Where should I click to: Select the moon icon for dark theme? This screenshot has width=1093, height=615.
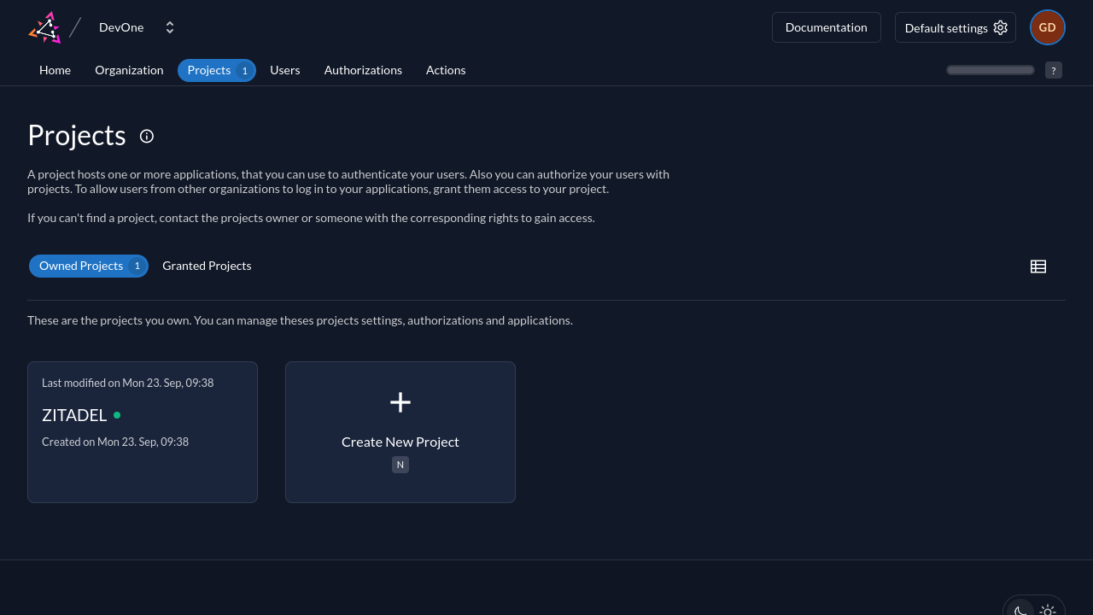click(1020, 612)
